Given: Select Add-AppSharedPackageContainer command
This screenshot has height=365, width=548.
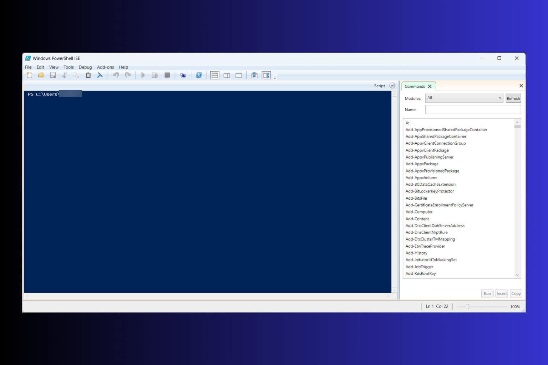Looking at the screenshot, I should pyautogui.click(x=436, y=137).
